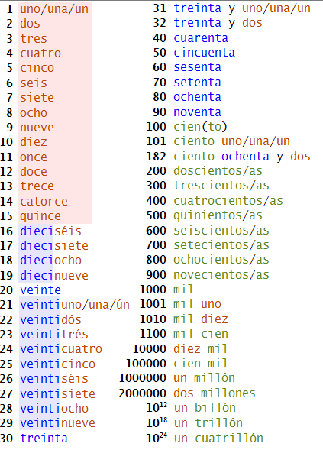Click "quinientos/as" next to 500
323x450 pixels.
click(x=218, y=215)
